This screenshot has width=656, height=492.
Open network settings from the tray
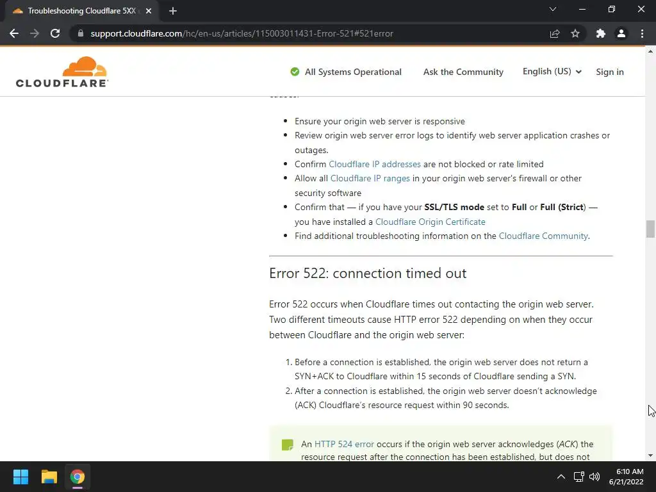point(578,477)
